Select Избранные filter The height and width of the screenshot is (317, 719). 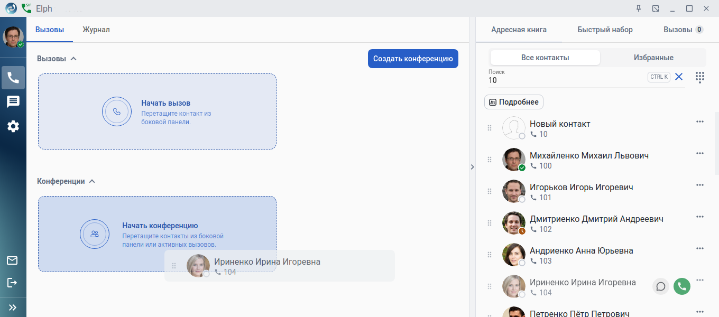click(x=653, y=58)
